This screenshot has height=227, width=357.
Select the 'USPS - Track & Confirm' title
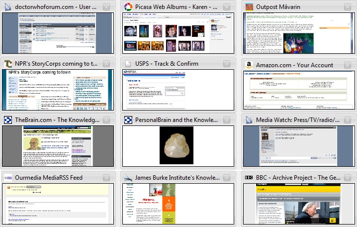(x=167, y=64)
